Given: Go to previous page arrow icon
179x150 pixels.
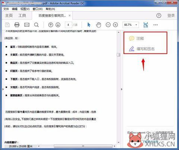Looking at the screenshot, I should (51, 25).
